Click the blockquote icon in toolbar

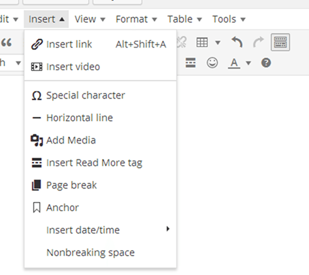[x=6, y=42]
